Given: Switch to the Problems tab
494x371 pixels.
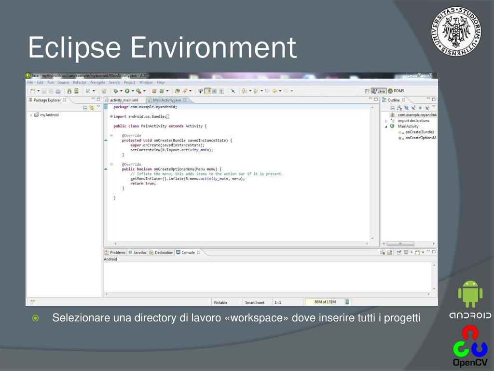Looking at the screenshot, I should [115, 252].
